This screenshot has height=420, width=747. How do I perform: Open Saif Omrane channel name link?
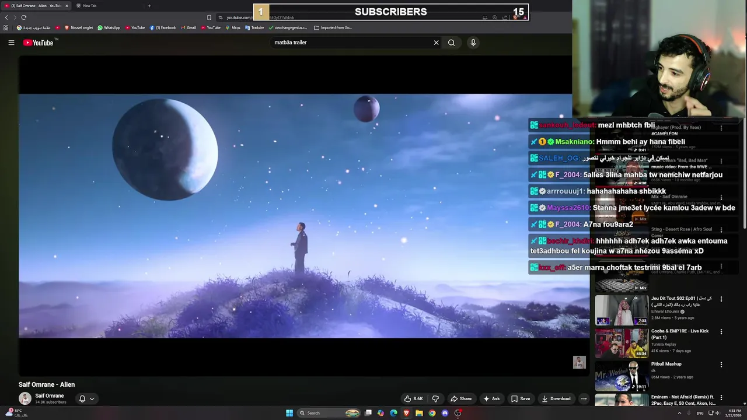[50, 396]
